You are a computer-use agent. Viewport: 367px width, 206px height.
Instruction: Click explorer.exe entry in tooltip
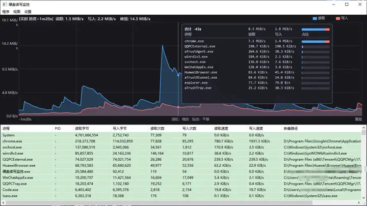[x=196, y=83]
